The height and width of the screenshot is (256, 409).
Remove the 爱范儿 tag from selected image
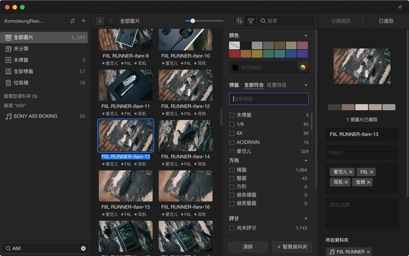(x=350, y=172)
